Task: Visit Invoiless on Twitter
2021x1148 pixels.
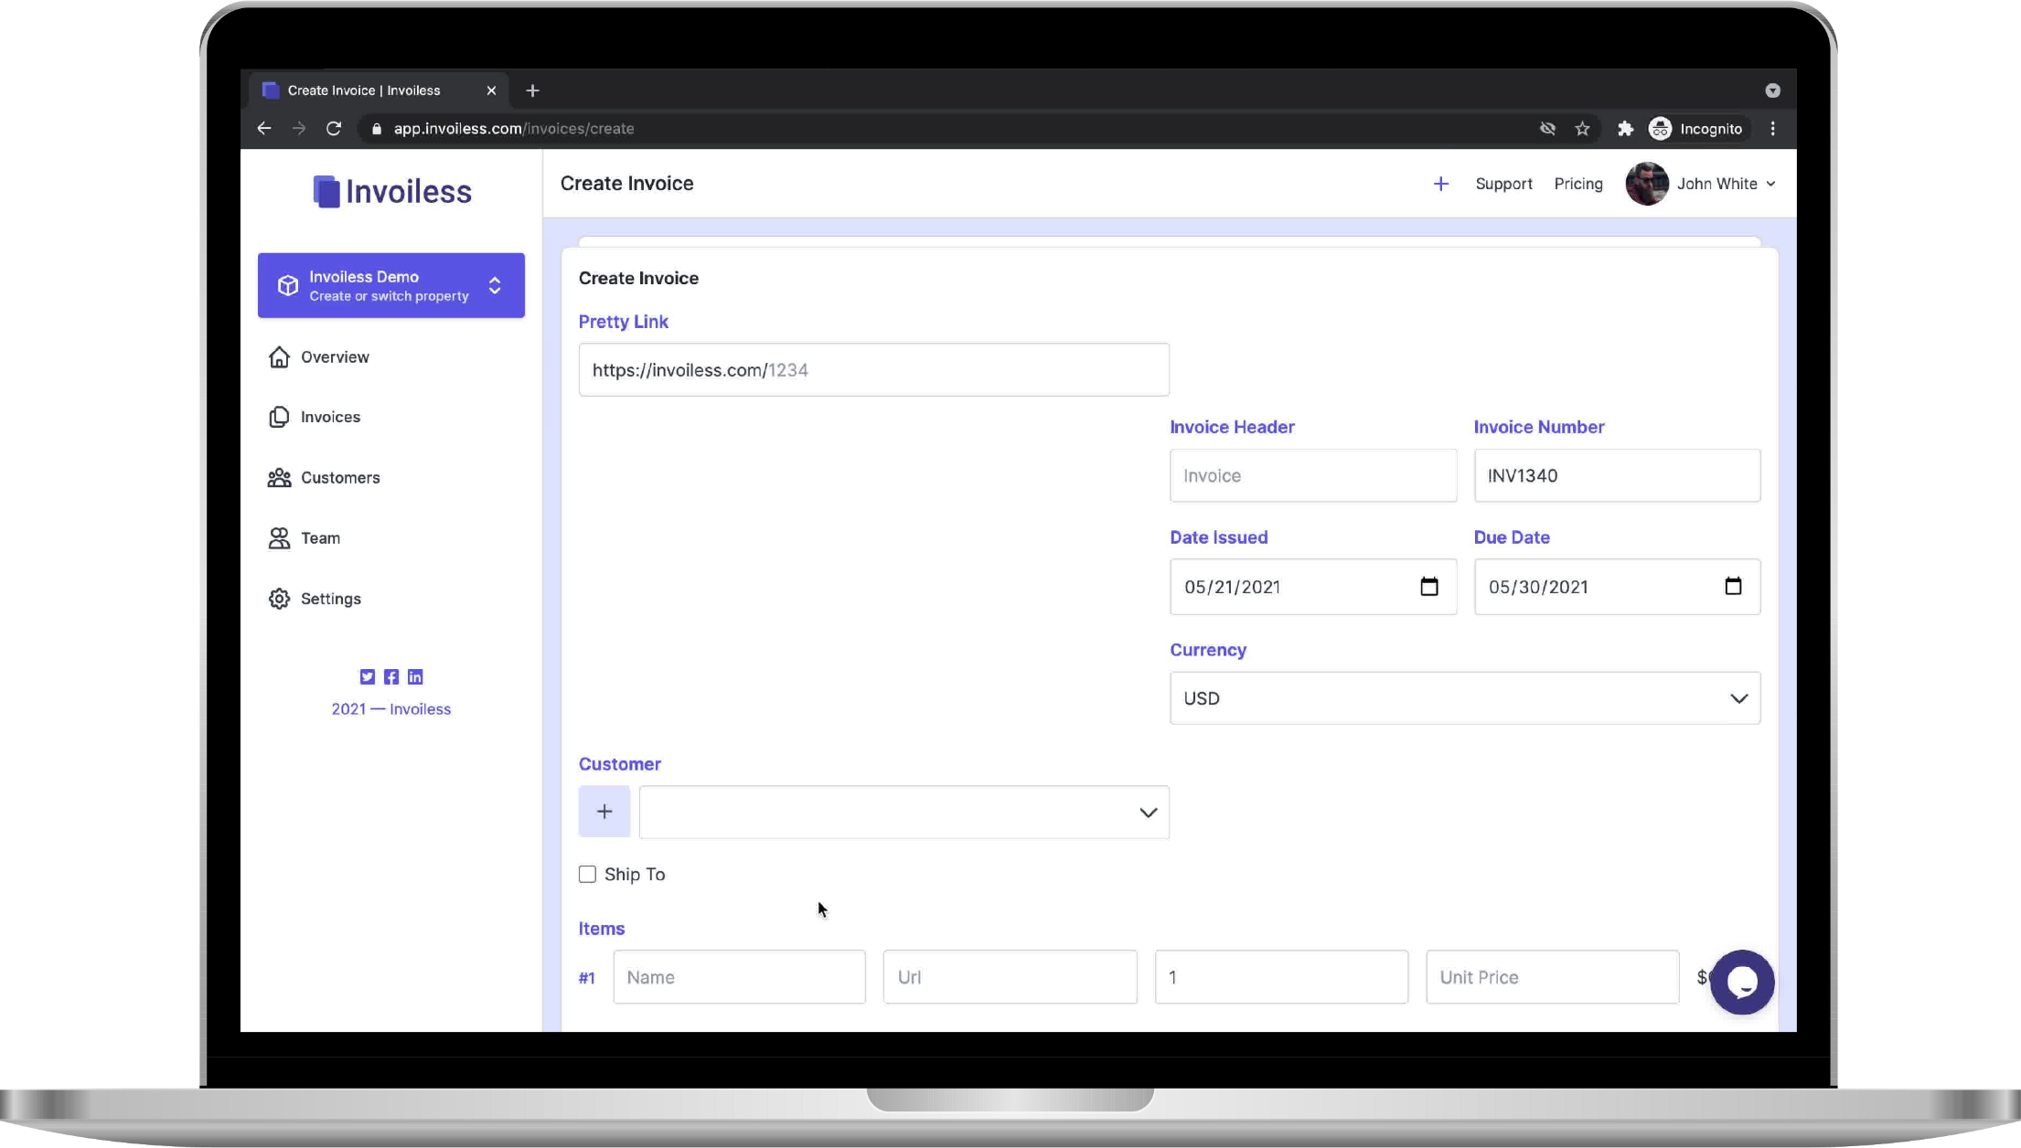Action: pos(368,676)
